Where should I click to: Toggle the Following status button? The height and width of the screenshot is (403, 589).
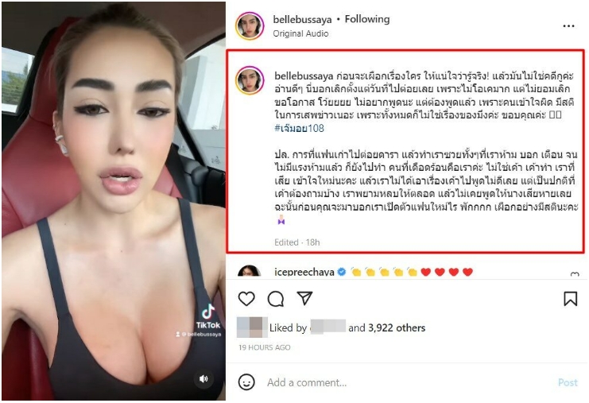367,19
